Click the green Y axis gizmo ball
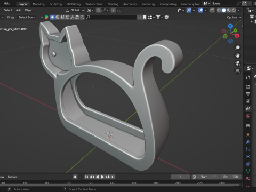The width and height of the screenshot is (256, 192). [x=235, y=30]
